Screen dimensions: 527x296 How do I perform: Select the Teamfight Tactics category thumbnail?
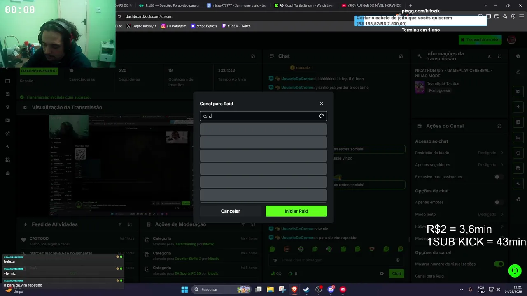(x=420, y=87)
